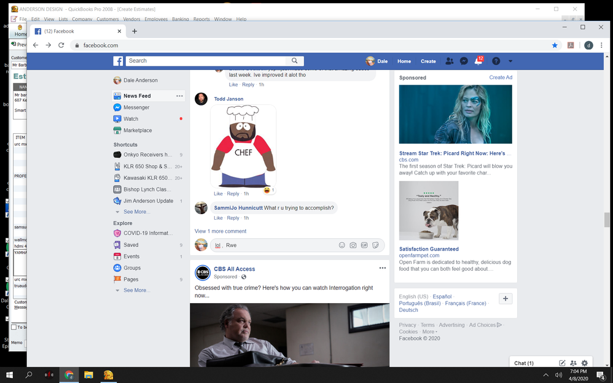
Task: Like SammiJo Hunnicutt's comment
Action: point(218,218)
